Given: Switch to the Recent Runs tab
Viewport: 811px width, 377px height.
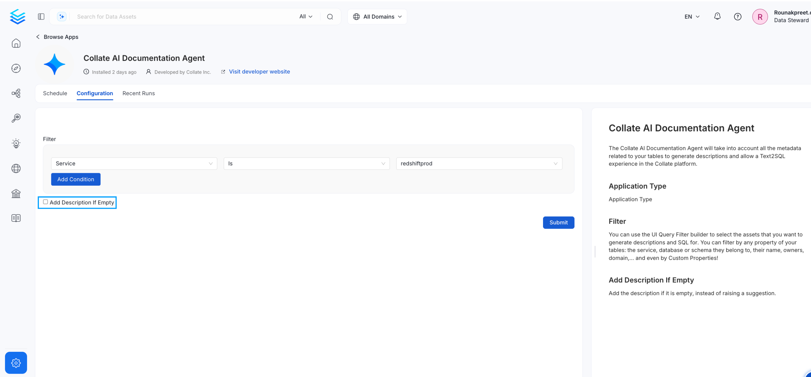Looking at the screenshot, I should [x=139, y=93].
